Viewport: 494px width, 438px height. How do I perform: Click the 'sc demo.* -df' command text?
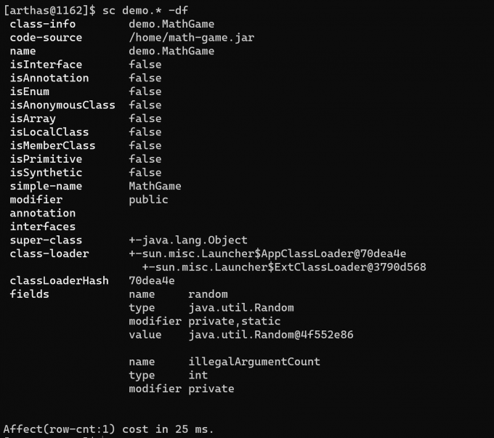coord(145,10)
